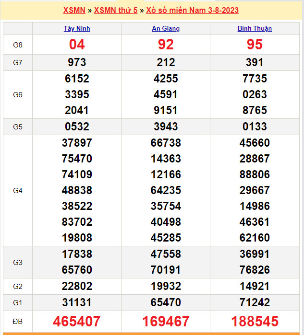304x335 pixels.
Task: Select G1 result 31131 for Tây Ninh
Action: click(x=77, y=302)
